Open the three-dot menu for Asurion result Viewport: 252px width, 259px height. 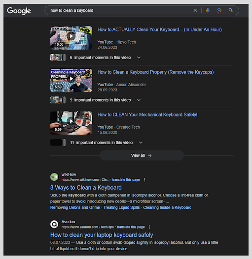(149, 227)
